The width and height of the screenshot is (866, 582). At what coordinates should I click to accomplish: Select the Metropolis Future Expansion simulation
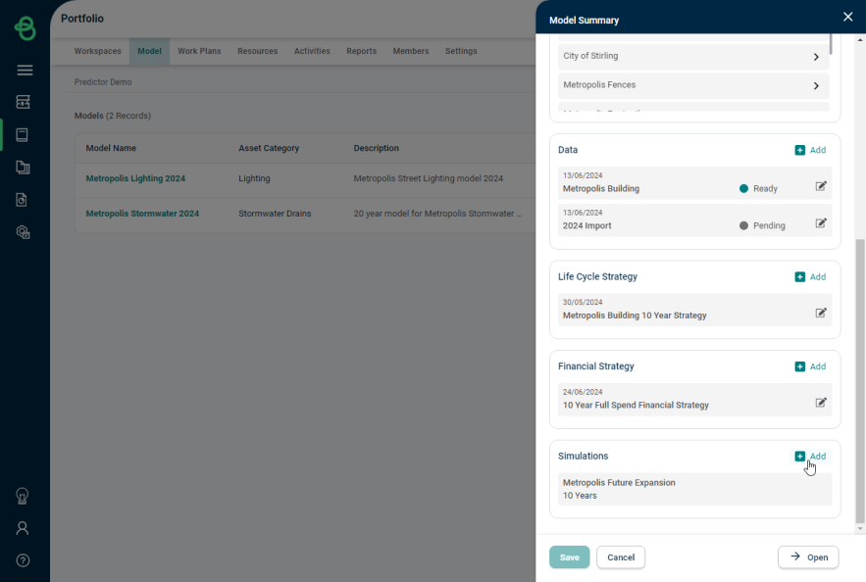(694, 489)
